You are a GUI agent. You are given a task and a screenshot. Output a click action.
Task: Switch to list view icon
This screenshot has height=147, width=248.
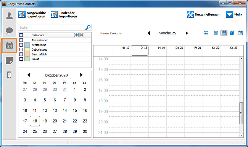click(x=240, y=33)
